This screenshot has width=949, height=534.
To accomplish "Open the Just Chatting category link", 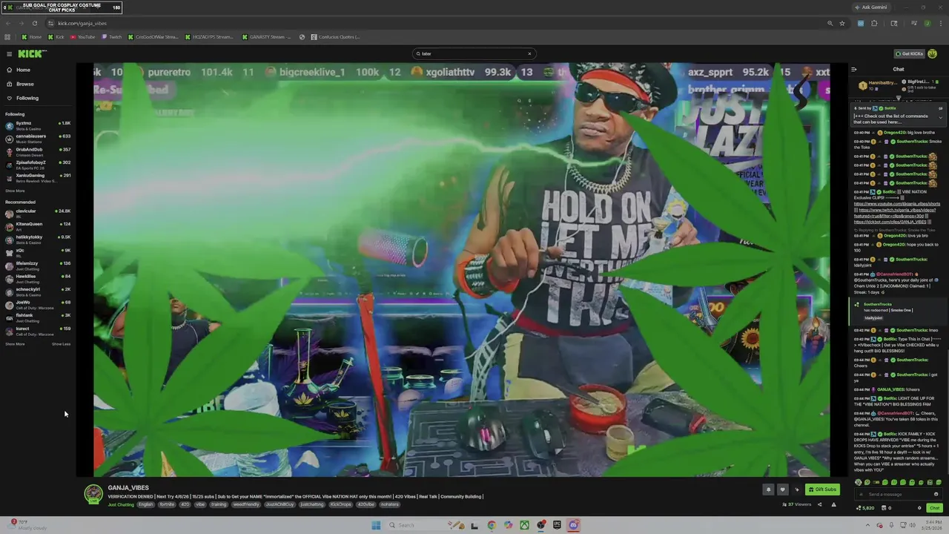I will point(121,504).
